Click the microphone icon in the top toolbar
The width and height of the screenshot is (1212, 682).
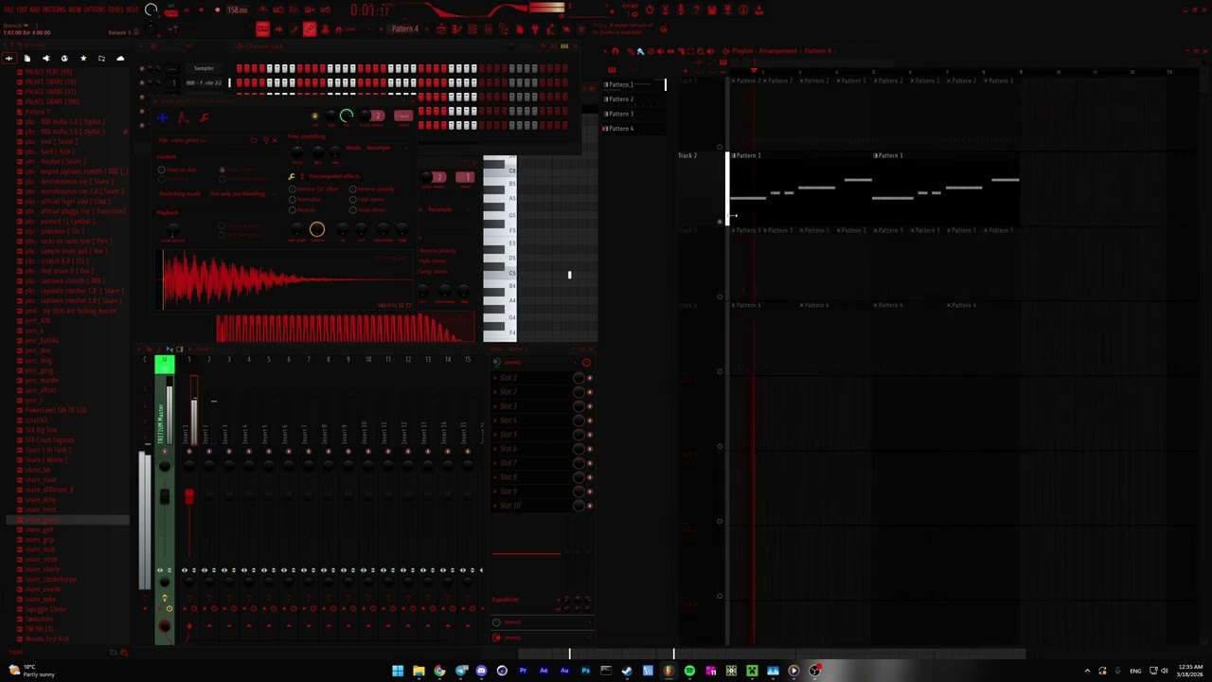(680, 10)
